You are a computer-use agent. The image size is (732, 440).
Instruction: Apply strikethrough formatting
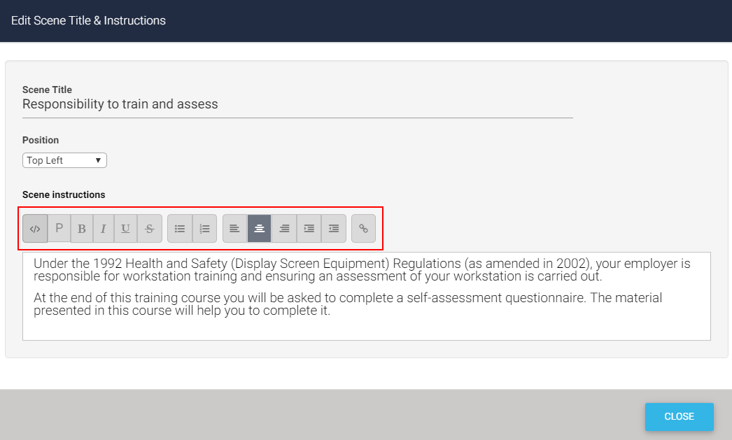(x=150, y=229)
